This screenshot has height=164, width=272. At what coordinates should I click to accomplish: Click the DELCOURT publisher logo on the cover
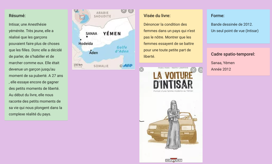tap(173, 160)
